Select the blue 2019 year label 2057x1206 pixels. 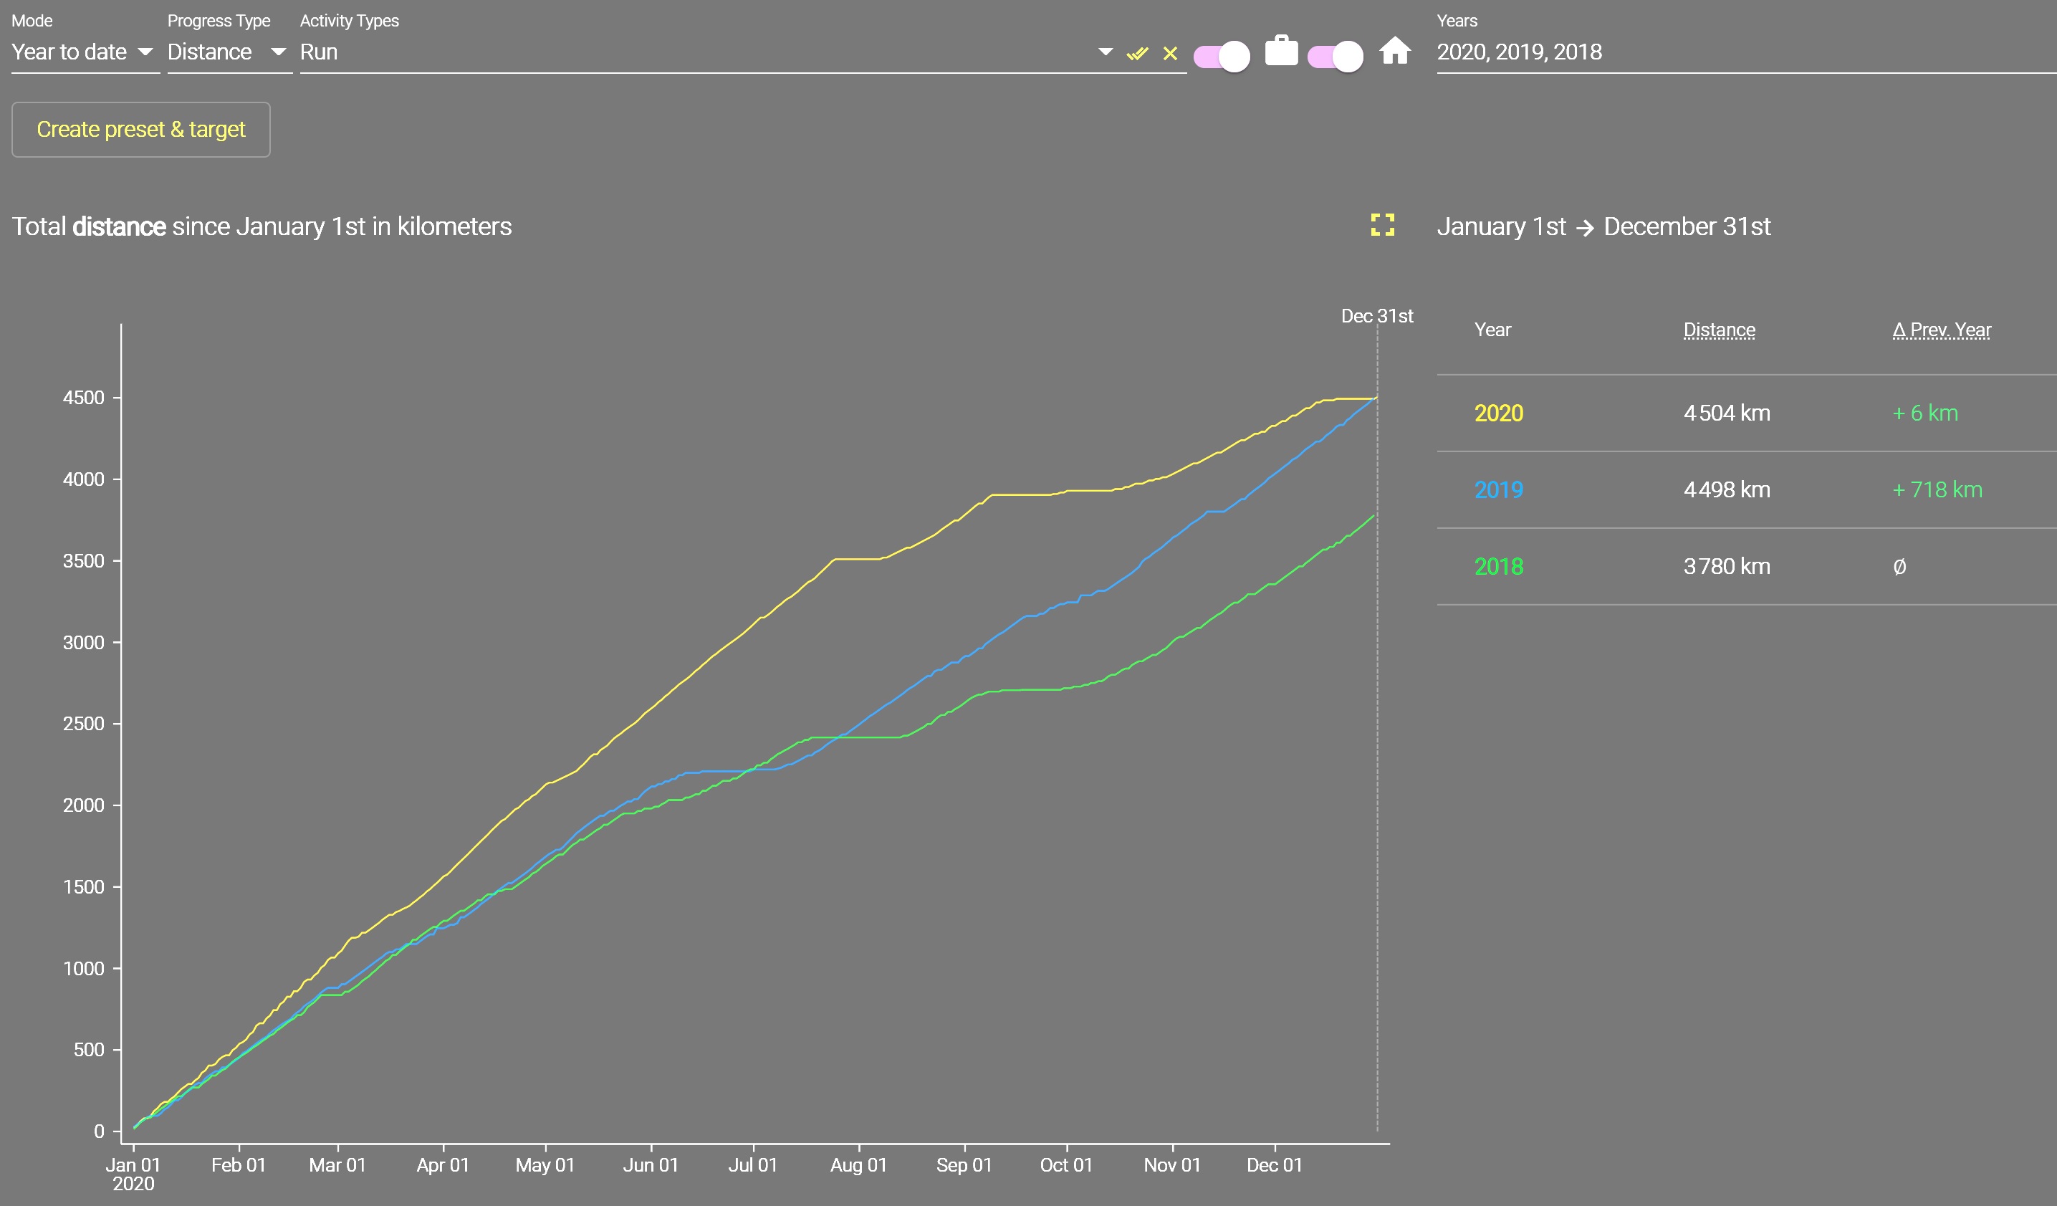pos(1498,490)
